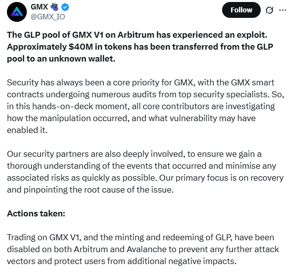Click the blue verified checkmark badge
The height and width of the screenshot is (272, 288).
(x=65, y=7)
